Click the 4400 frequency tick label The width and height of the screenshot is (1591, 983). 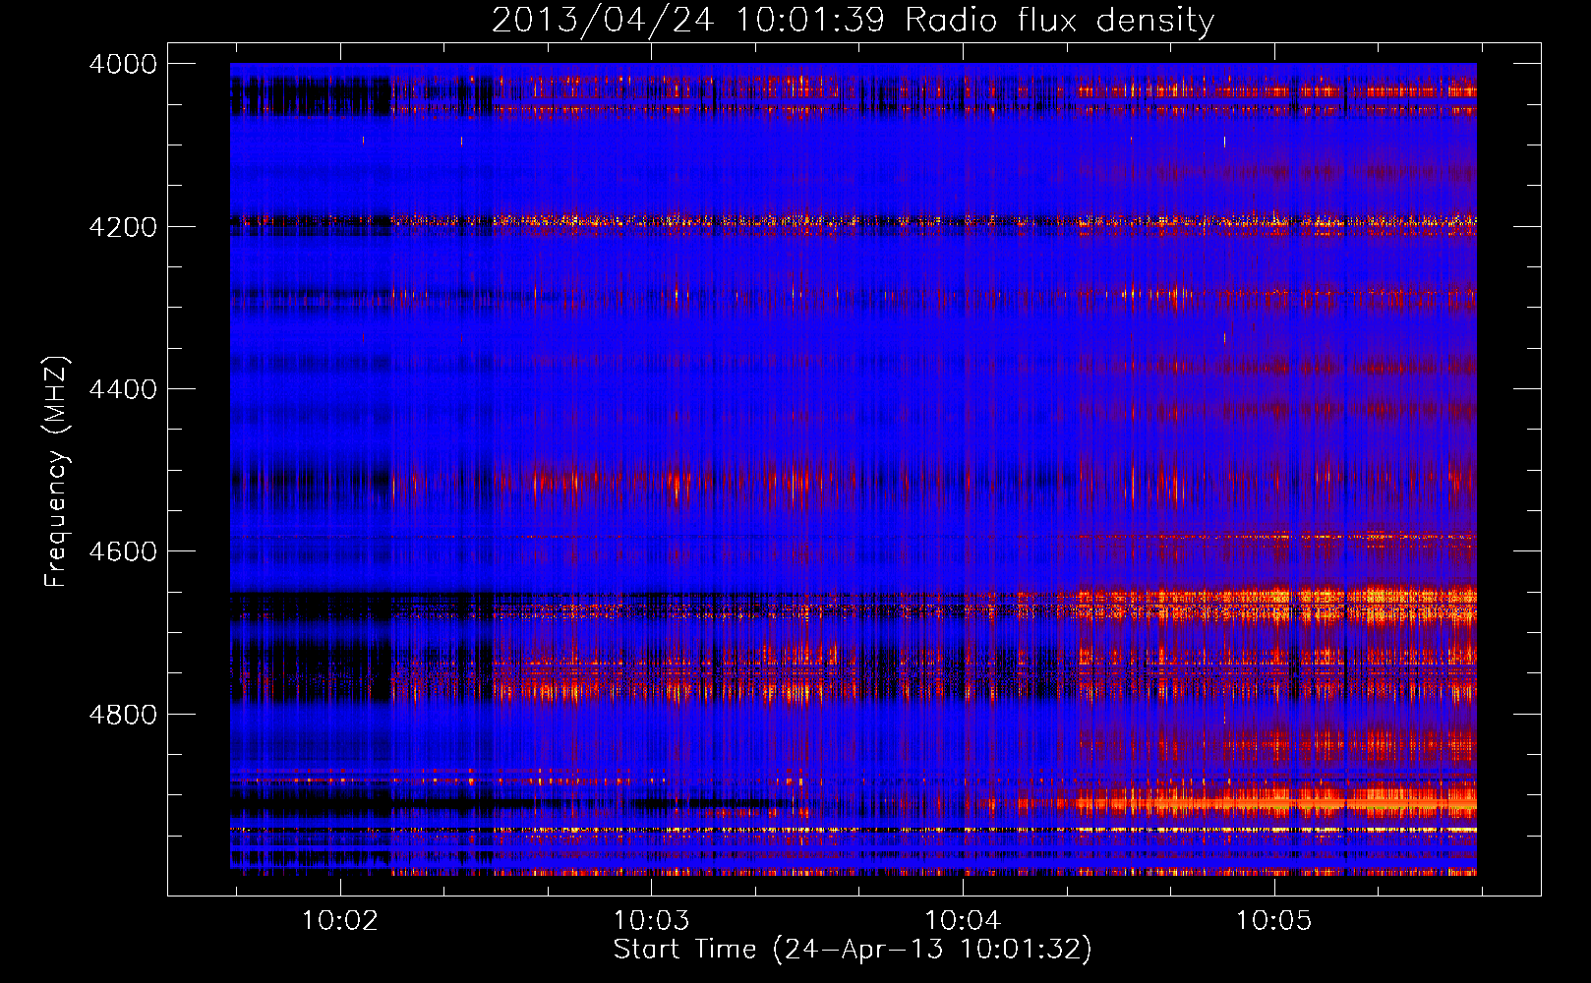tap(123, 389)
